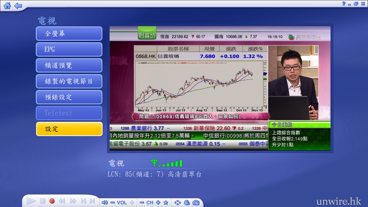This screenshot has width=368, height=207.
Task: Open 錄製的電視節目 recorded programs
Action: point(69,81)
